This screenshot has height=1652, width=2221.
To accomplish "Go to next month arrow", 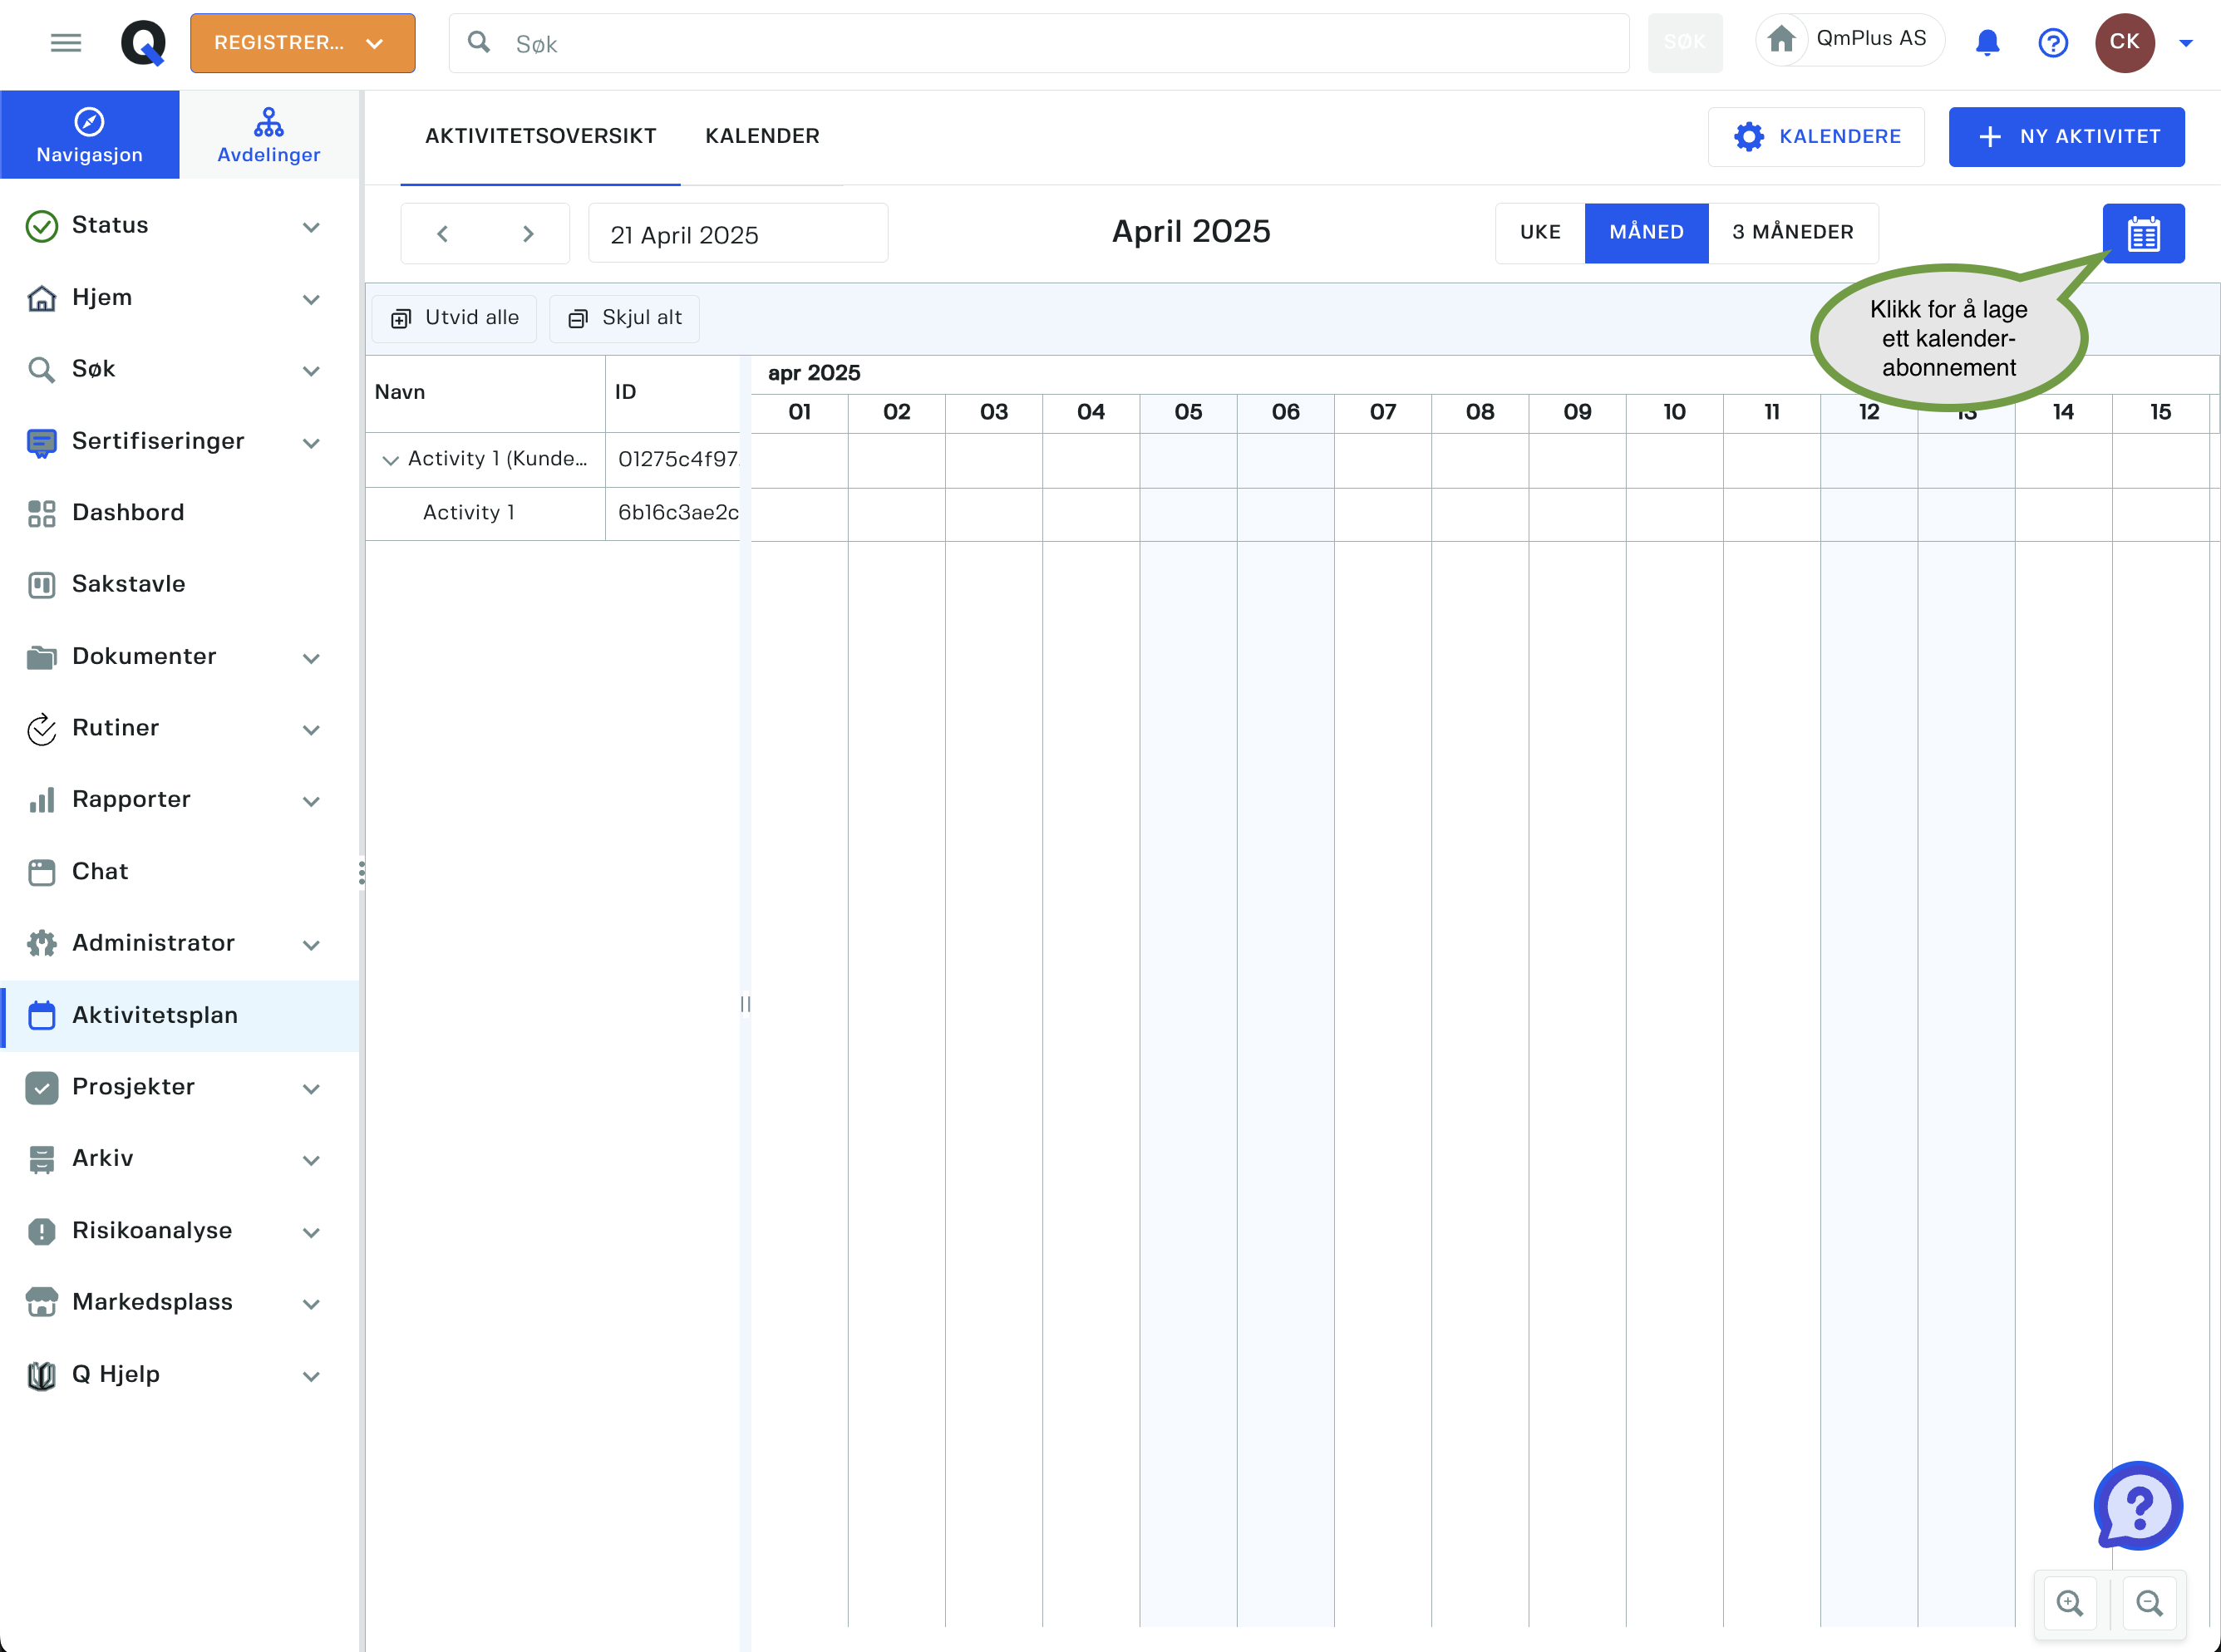I will point(528,234).
